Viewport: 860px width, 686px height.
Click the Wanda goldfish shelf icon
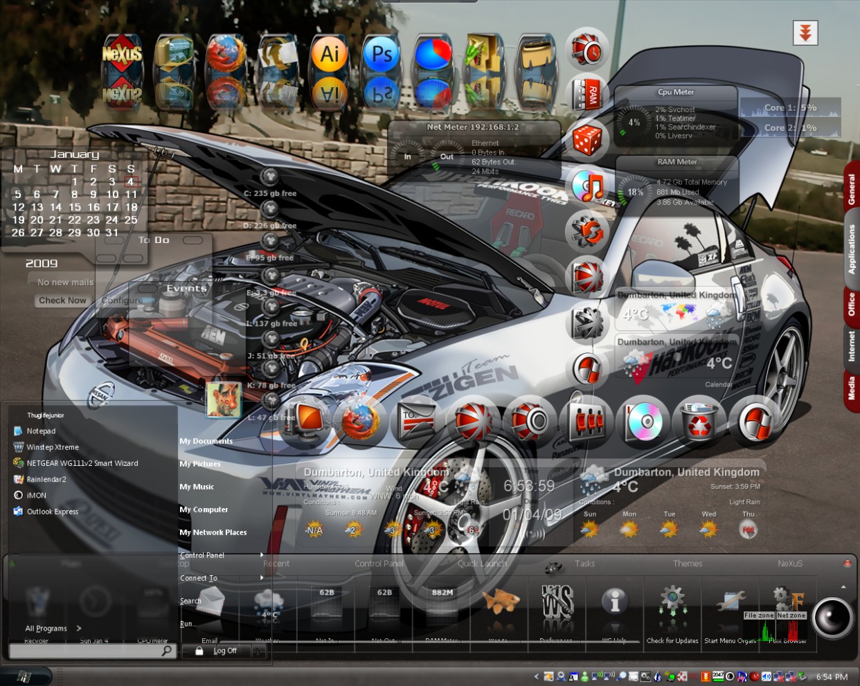500,601
